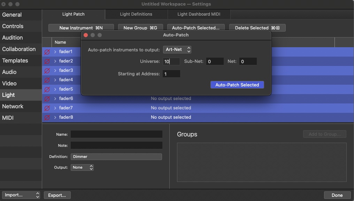Open the Audio settings section

tap(9, 72)
